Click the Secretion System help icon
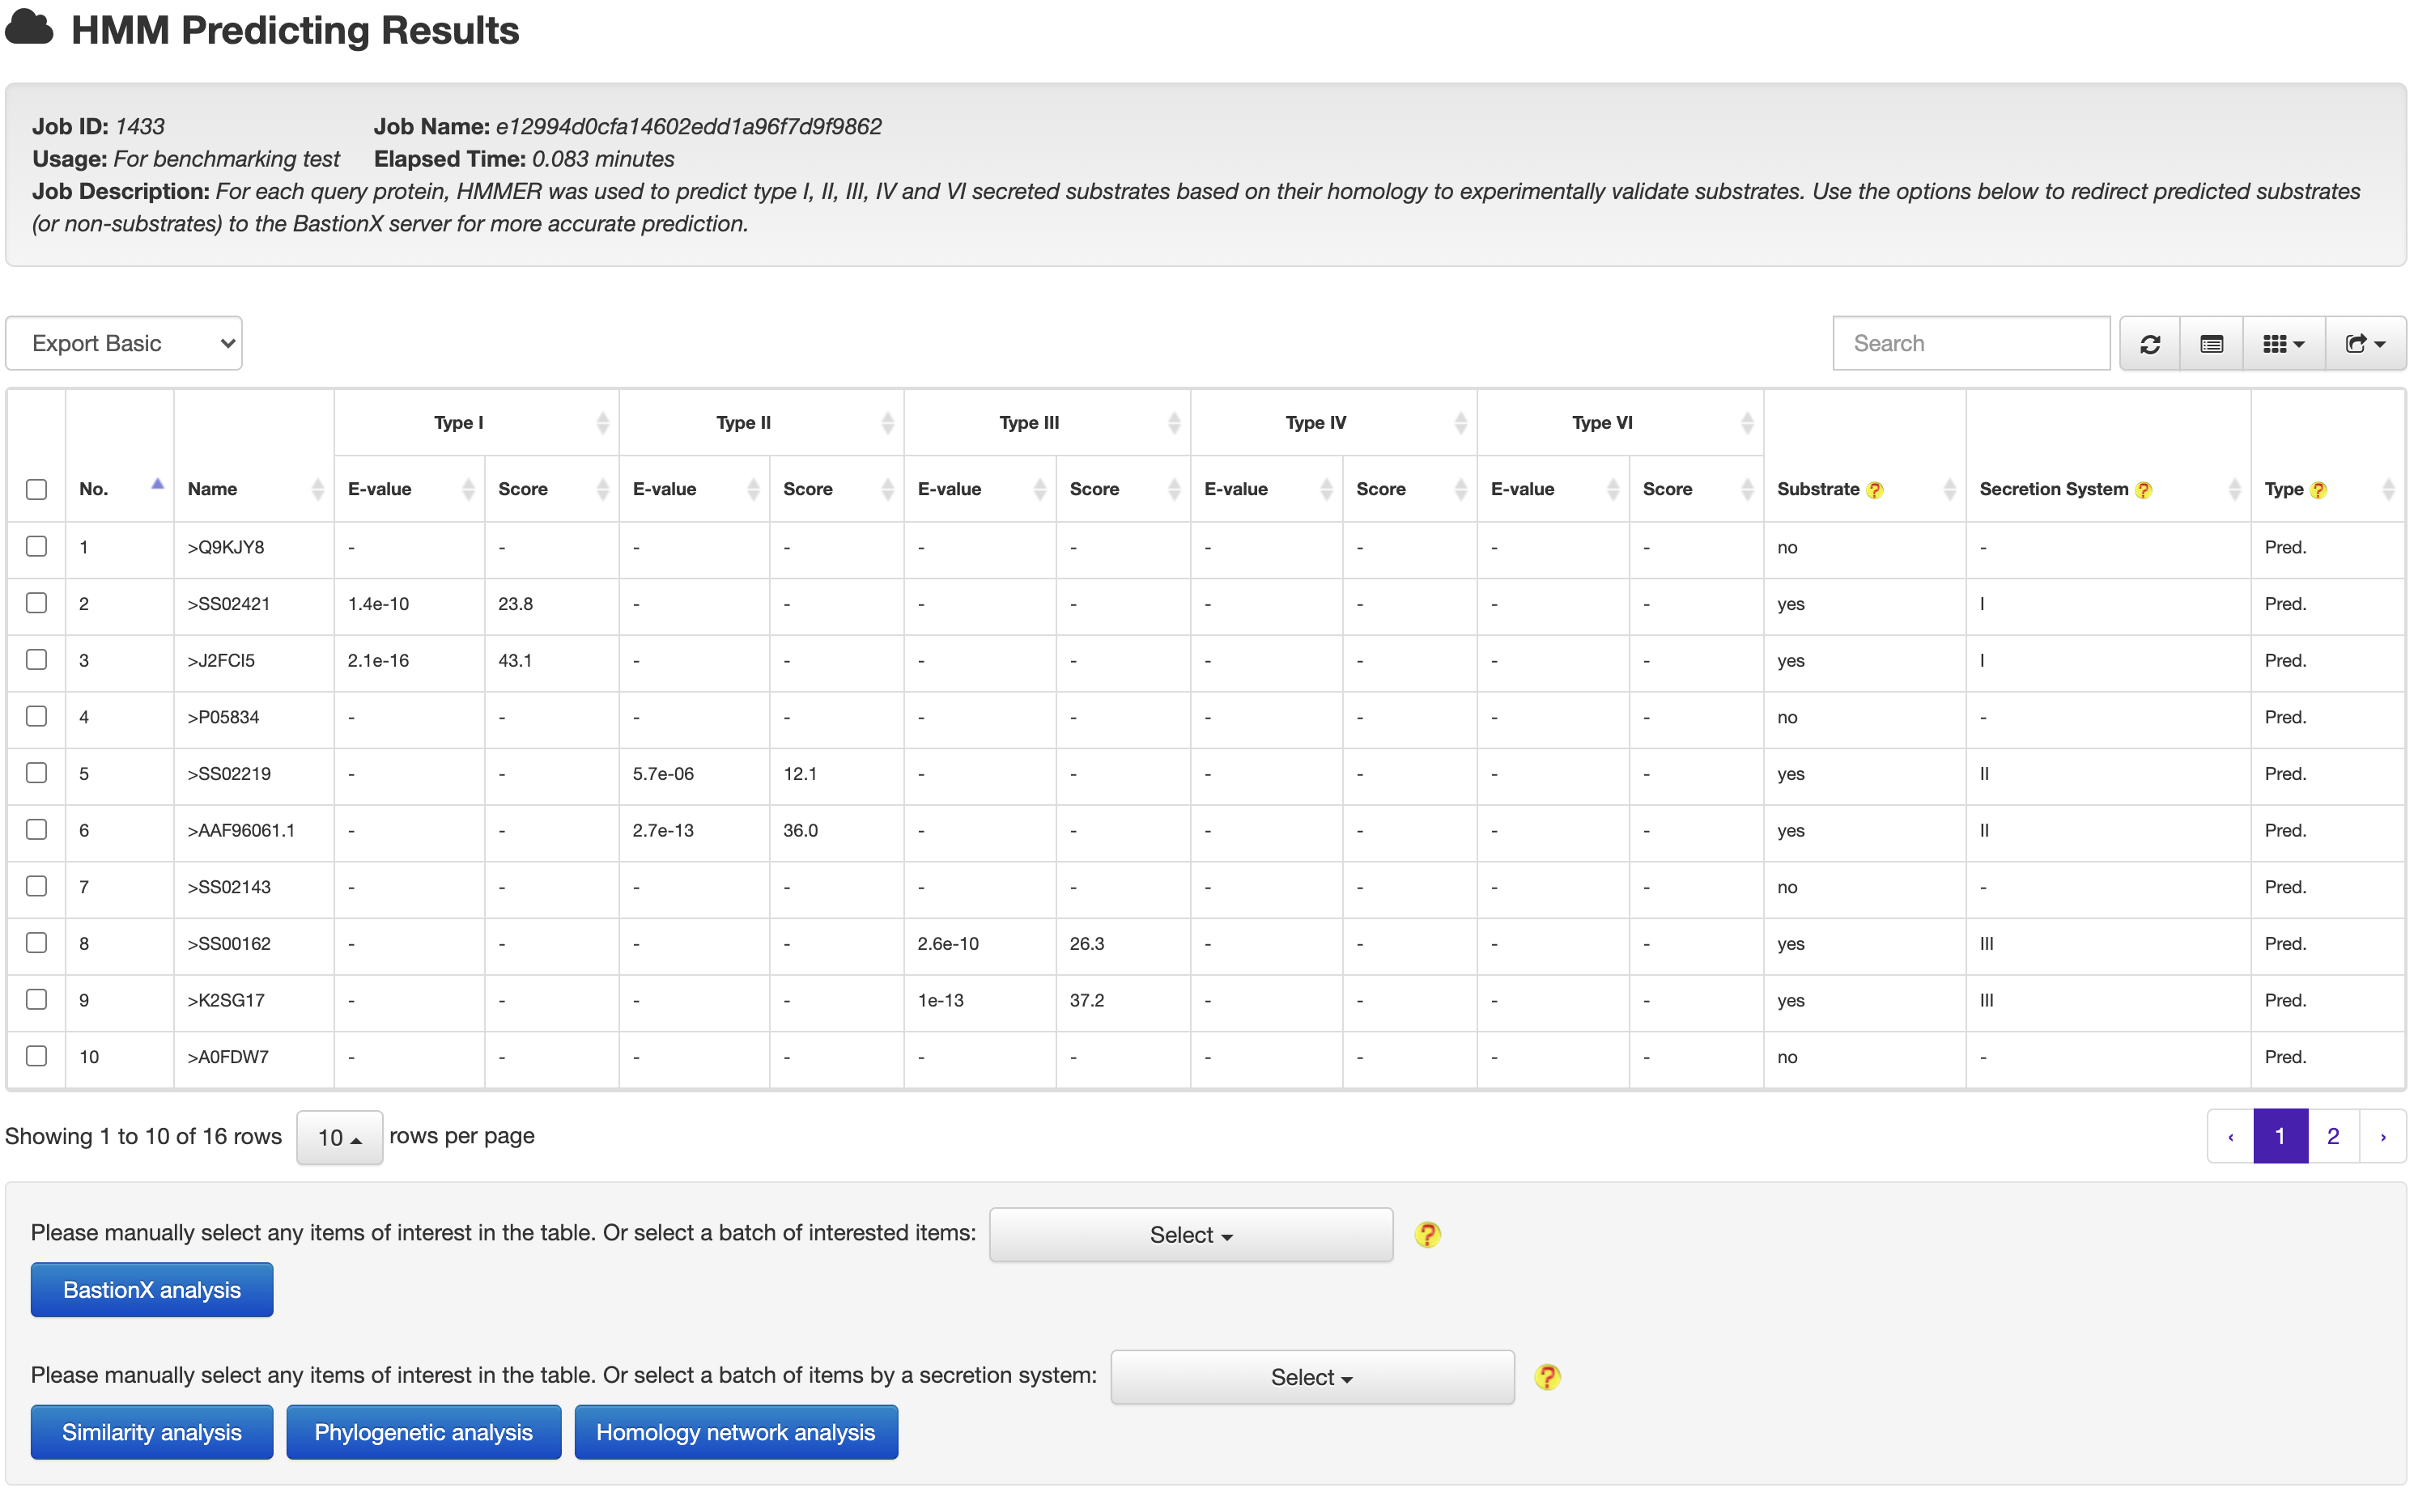The image size is (2414, 1492). pos(2143,490)
